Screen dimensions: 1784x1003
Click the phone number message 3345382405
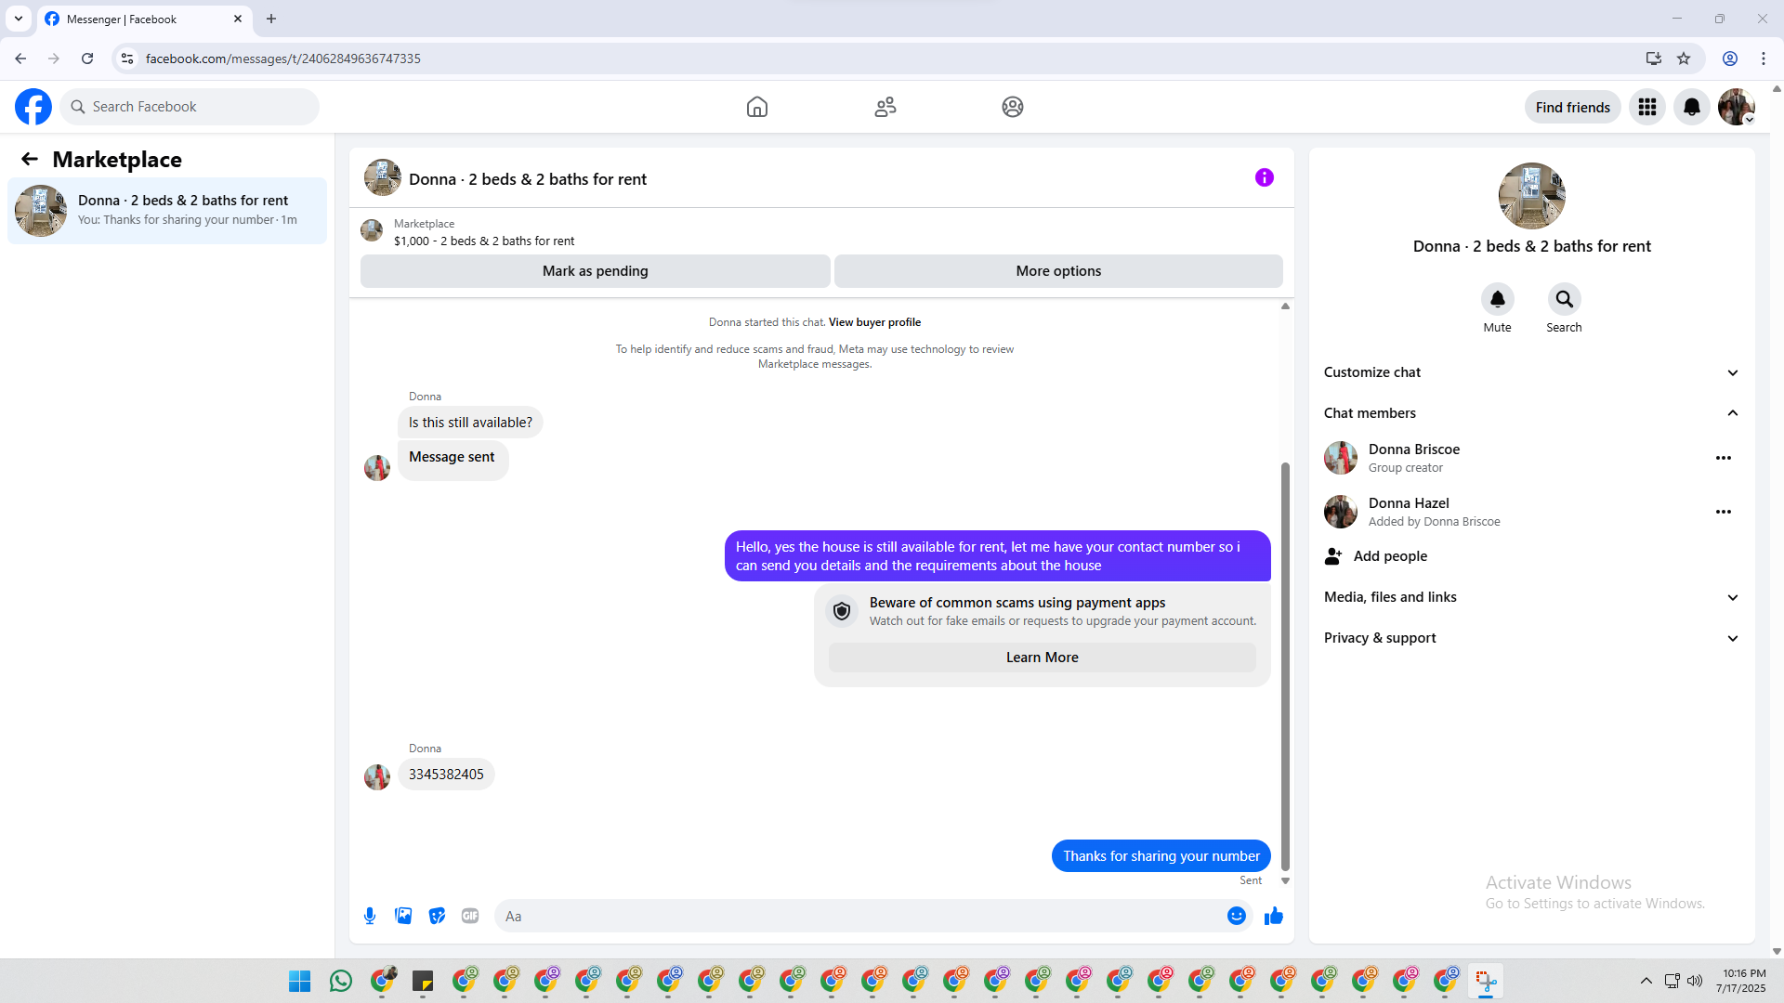[x=446, y=775]
